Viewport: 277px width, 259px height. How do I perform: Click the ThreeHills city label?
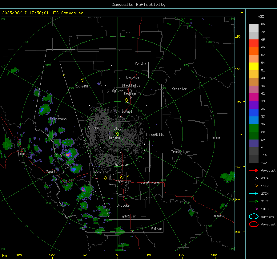(155, 135)
